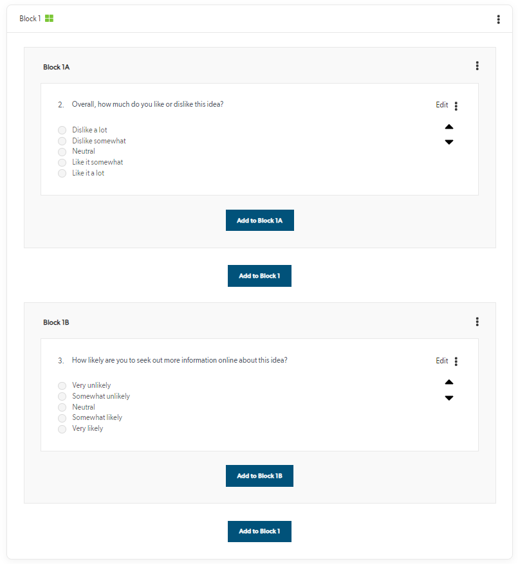
Task: Open Block 1B kebab menu
Action: point(477,322)
